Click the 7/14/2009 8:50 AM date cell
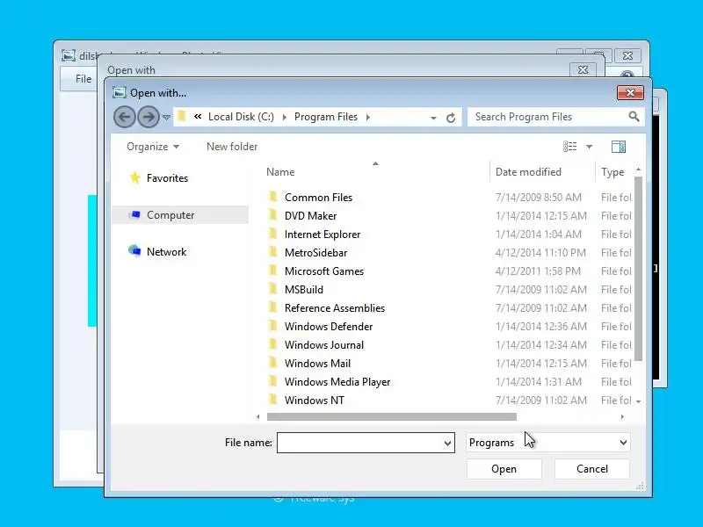The height and width of the screenshot is (527, 703). click(x=538, y=198)
